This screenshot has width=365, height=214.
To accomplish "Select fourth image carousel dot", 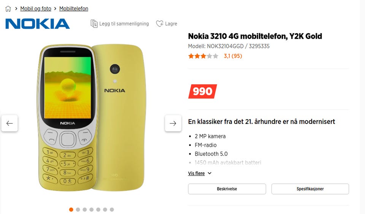I will [x=92, y=209].
